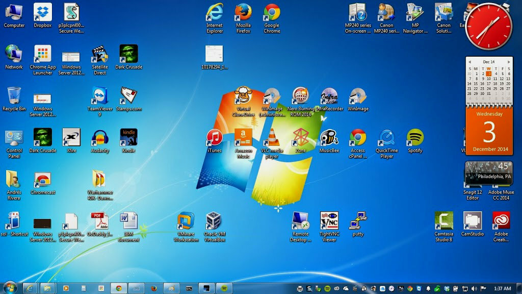The width and height of the screenshot is (522, 294).
Task: Open the Spotify desktop shortcut
Action: point(415,141)
